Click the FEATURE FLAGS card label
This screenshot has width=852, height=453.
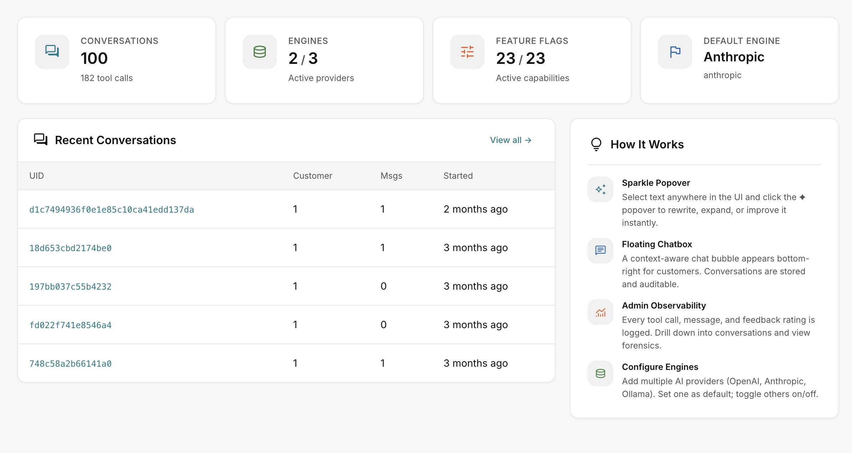(x=532, y=41)
